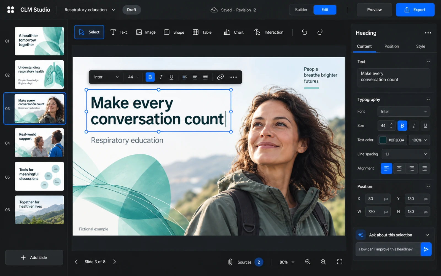Step the font Size 44 stepper

391,126
